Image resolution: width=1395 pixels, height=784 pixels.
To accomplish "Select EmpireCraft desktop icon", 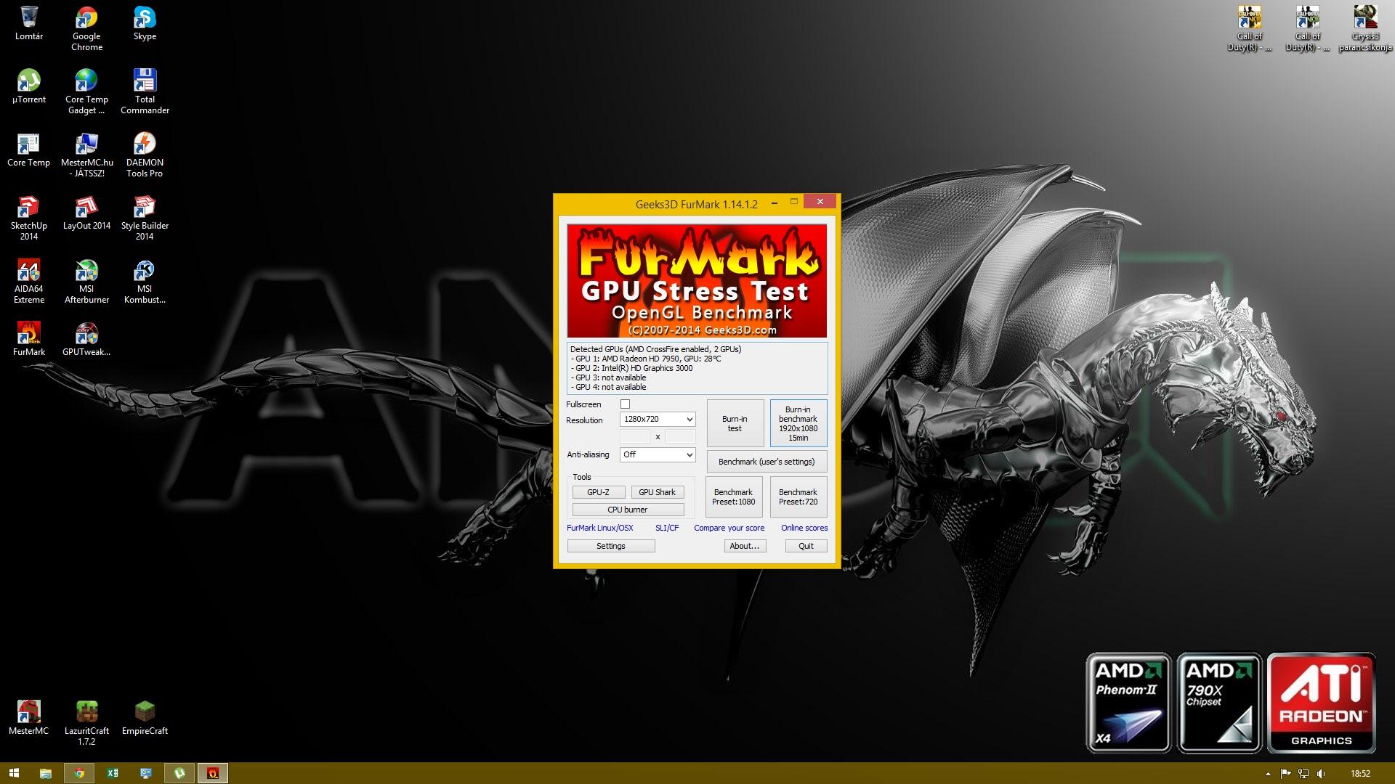I will [x=145, y=718].
